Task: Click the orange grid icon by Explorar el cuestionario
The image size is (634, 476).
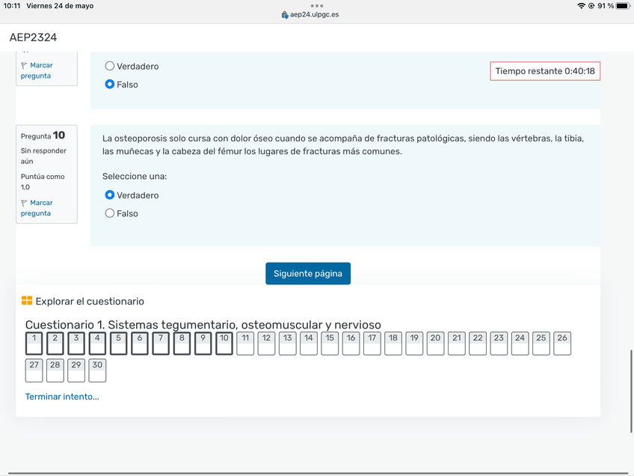Action: coord(27,301)
